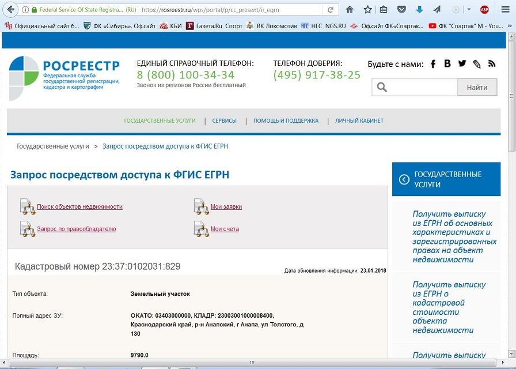This screenshot has width=516, height=369.
Task: Bookmark this page with the star icon
Action: tap(367, 10)
